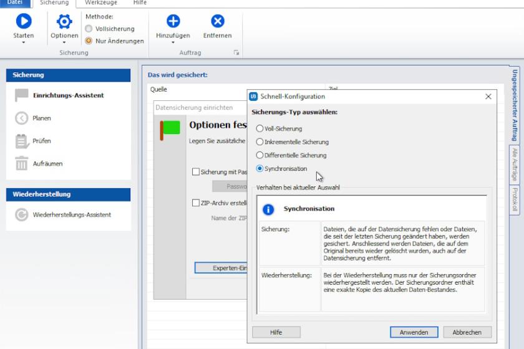The image size is (524, 349).
Task: Click the Hilfe button in dialog
Action: (x=276, y=332)
